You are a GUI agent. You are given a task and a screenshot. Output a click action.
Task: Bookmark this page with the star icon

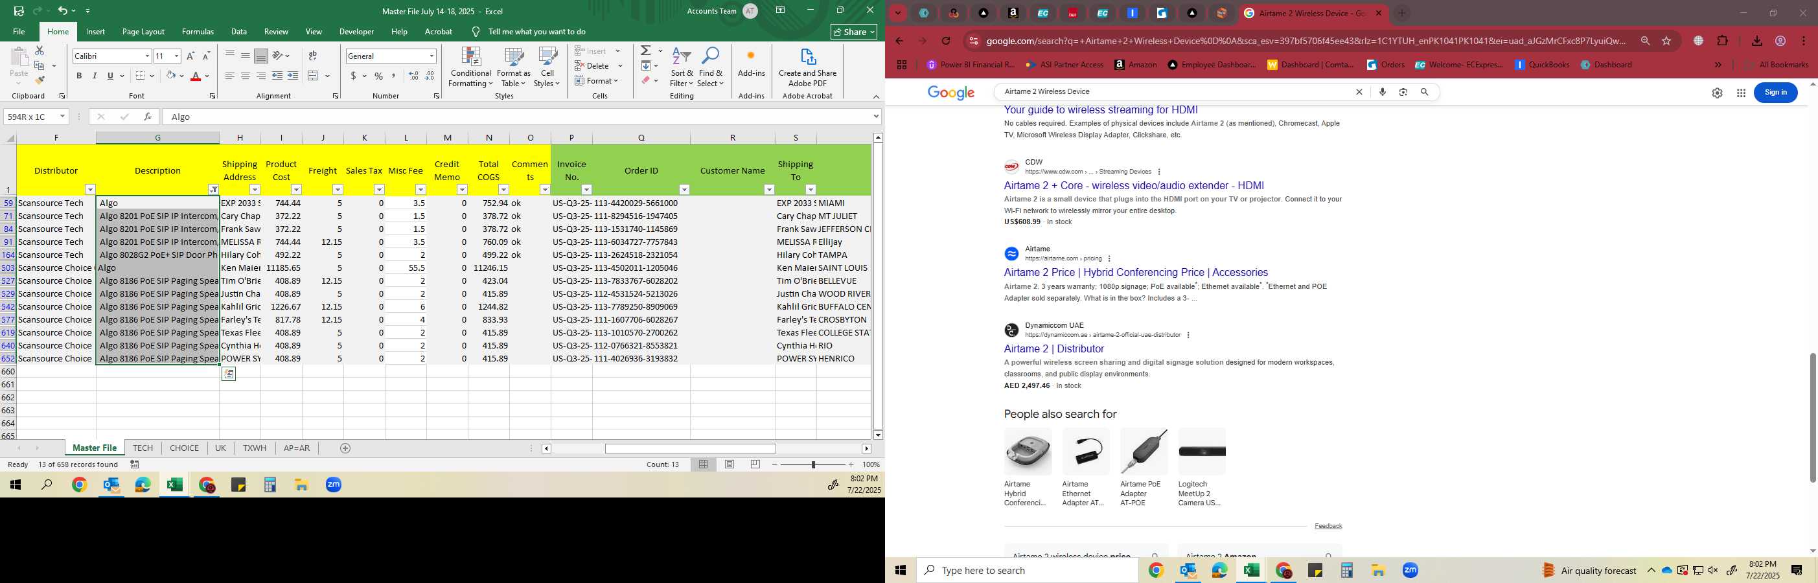[x=1666, y=41]
